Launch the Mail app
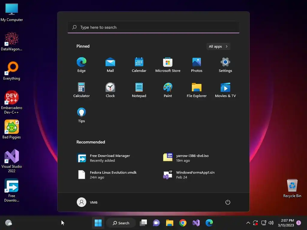 [x=110, y=65]
